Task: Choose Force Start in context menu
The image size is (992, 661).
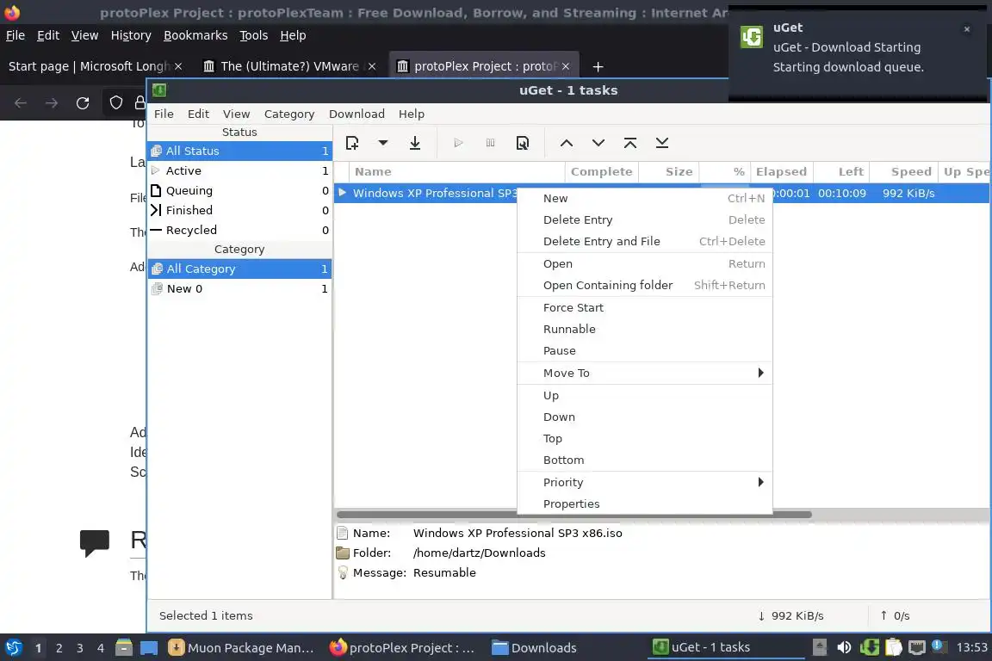Action: pos(645,307)
